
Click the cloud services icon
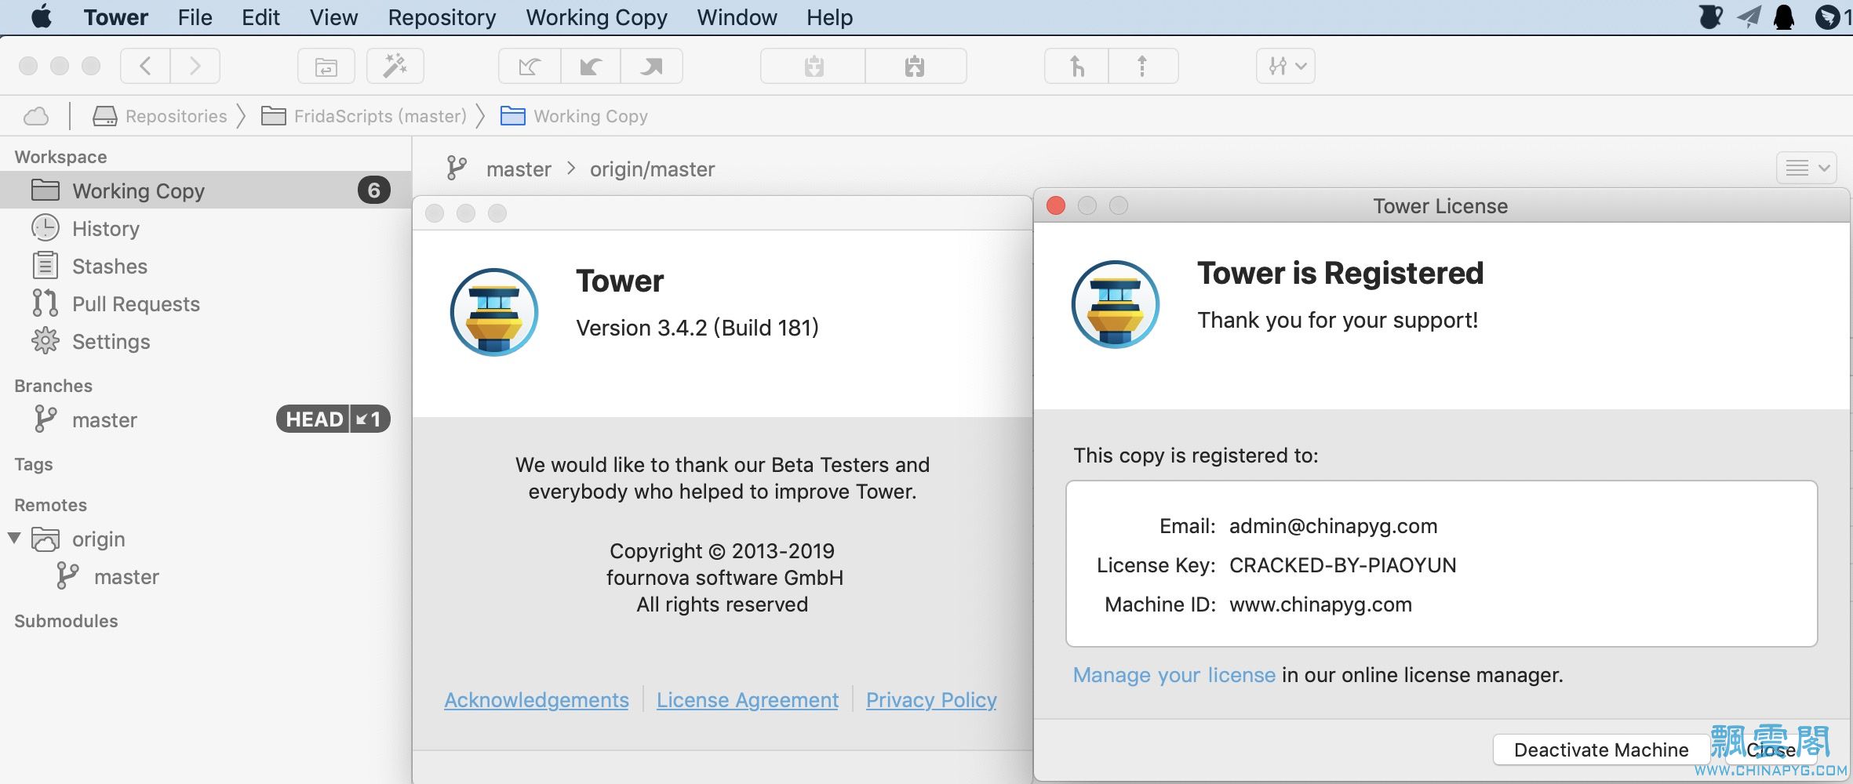[x=36, y=116]
